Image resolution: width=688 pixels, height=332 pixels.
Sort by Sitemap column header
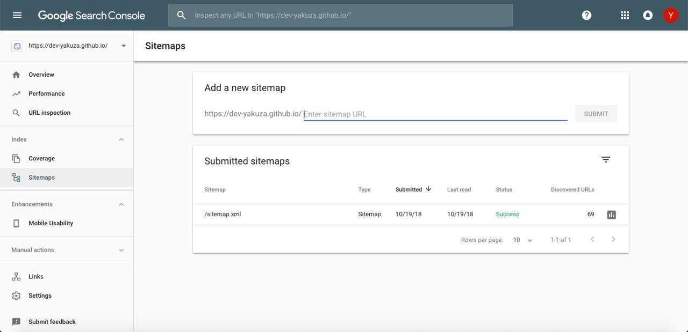point(215,189)
